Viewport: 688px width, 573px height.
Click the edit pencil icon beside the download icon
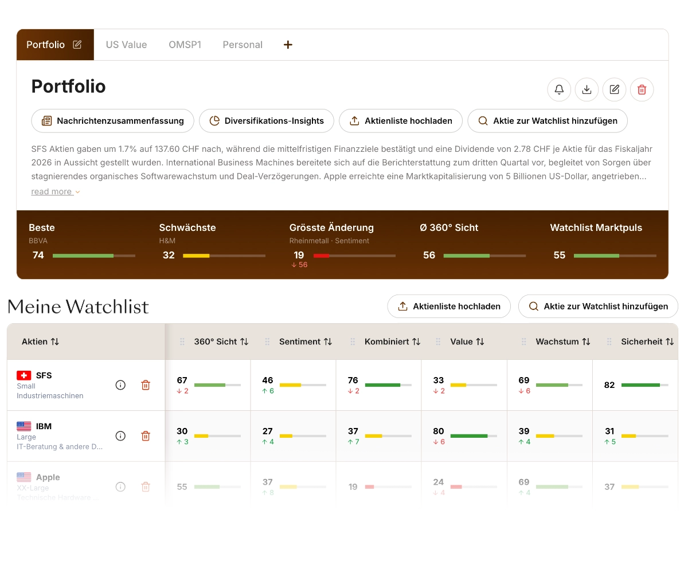point(614,89)
